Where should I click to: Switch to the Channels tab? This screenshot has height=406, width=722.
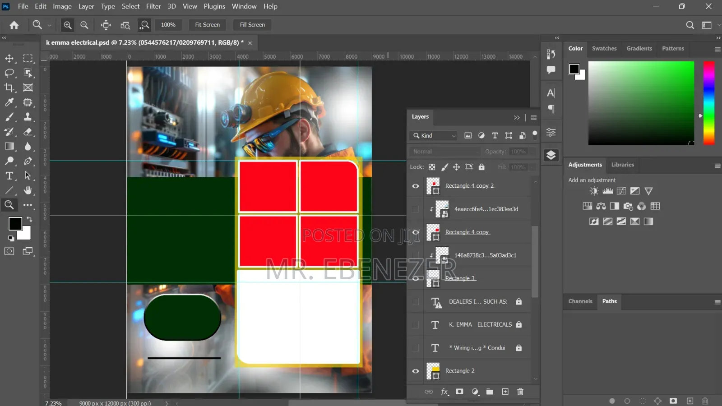(x=580, y=301)
